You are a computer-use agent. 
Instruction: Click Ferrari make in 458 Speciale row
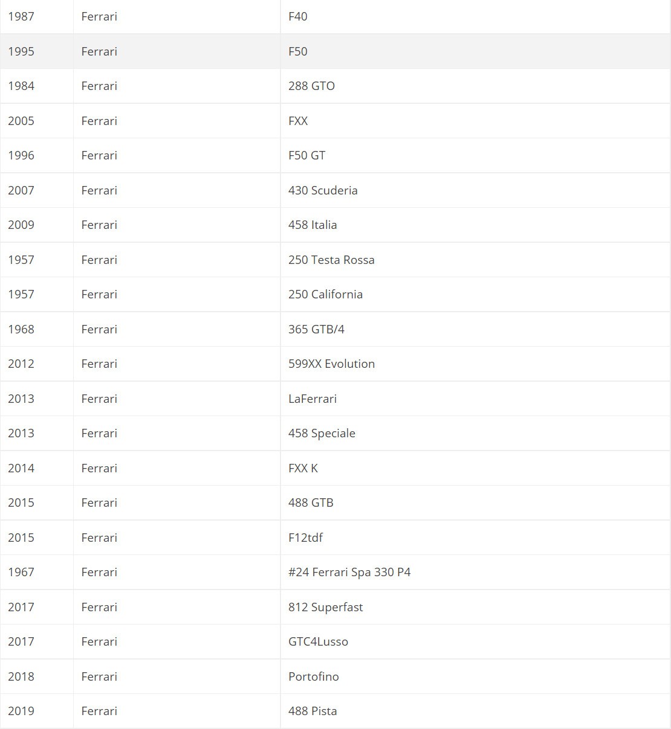click(99, 433)
